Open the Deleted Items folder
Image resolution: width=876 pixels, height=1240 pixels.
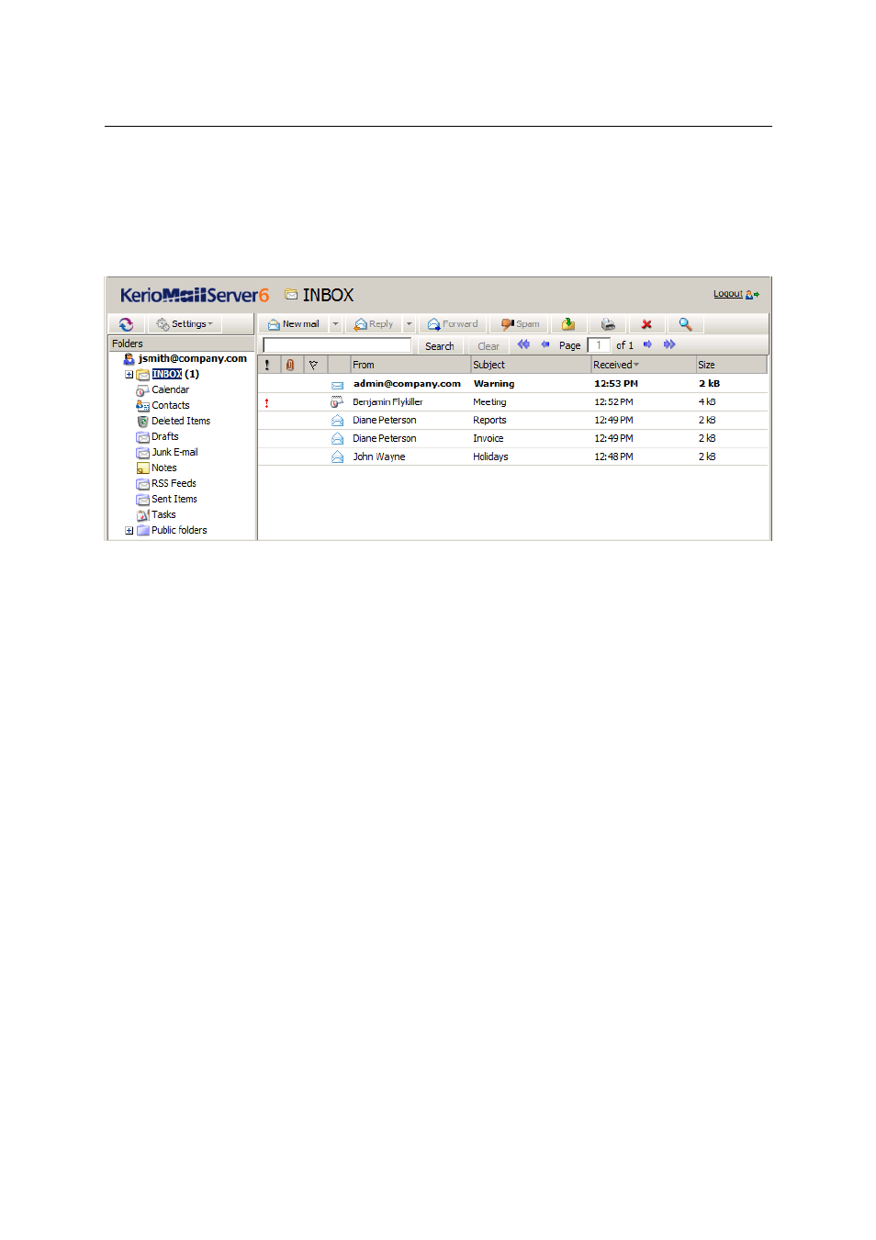click(181, 421)
